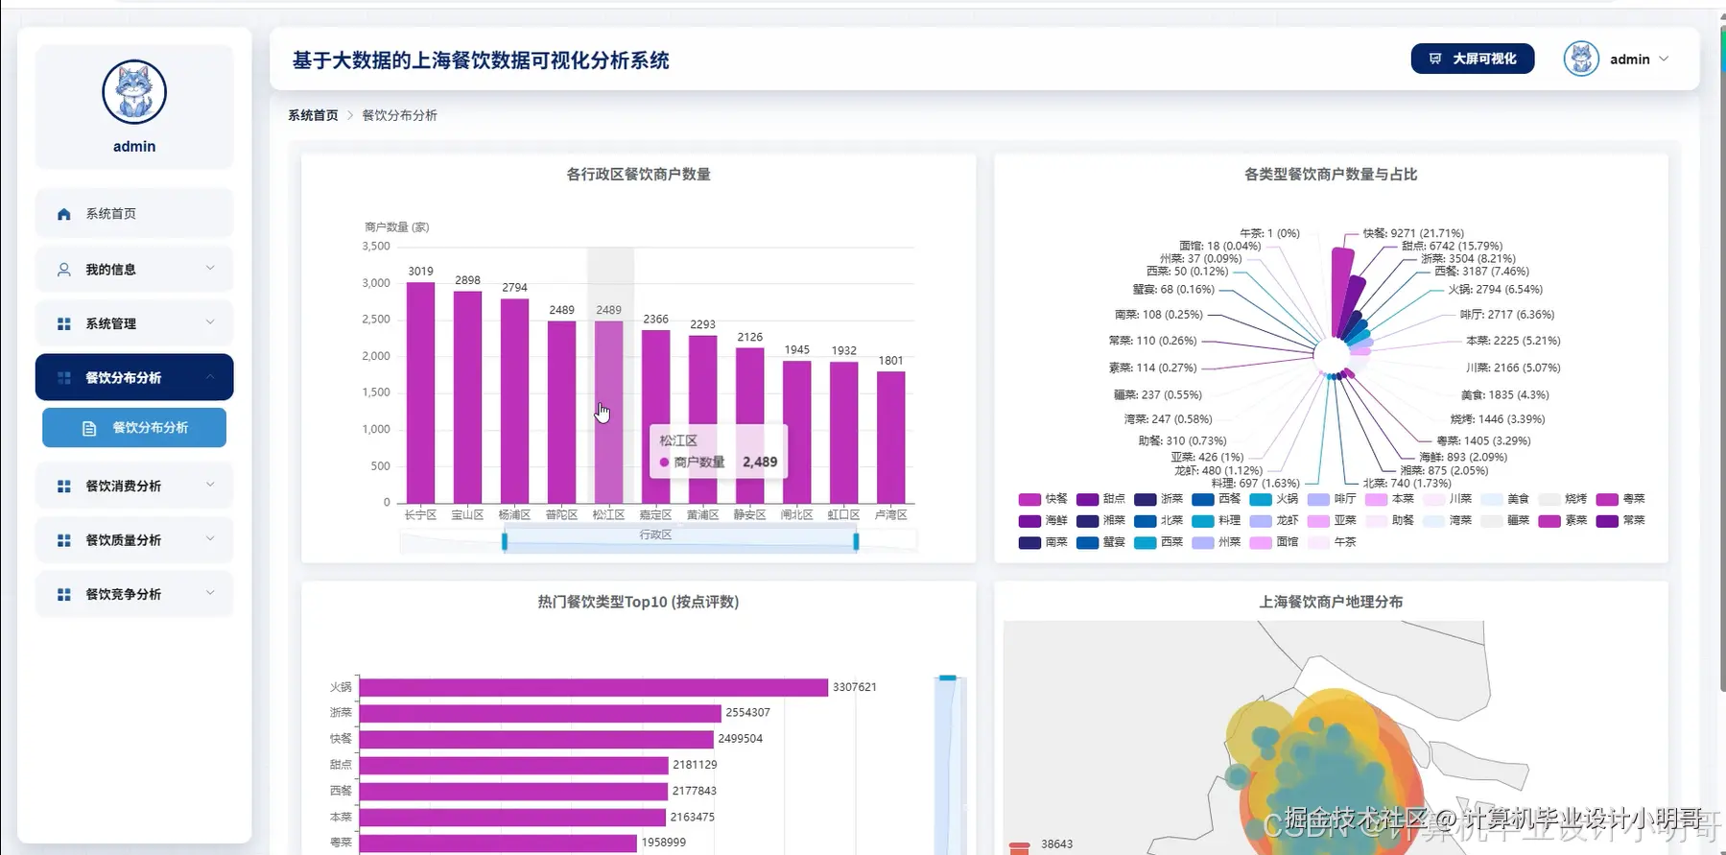Click the 火锅 horizontal bar with 3307621
The height and width of the screenshot is (855, 1726).
pyautogui.click(x=593, y=687)
